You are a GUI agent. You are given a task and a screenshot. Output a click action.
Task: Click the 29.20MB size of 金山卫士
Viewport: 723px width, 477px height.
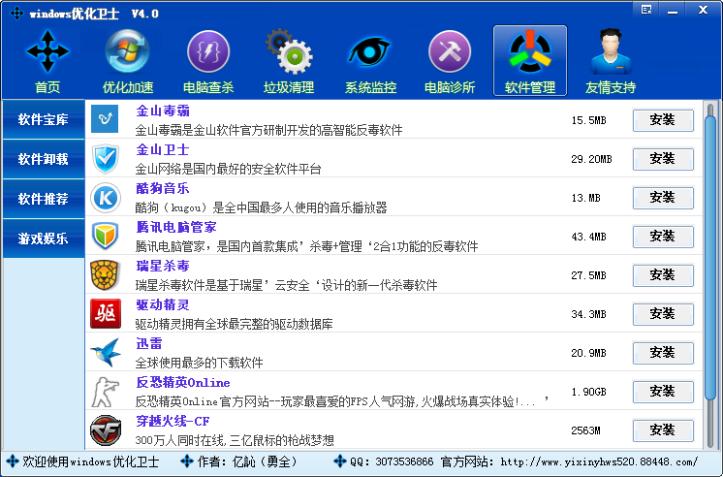[x=591, y=159]
